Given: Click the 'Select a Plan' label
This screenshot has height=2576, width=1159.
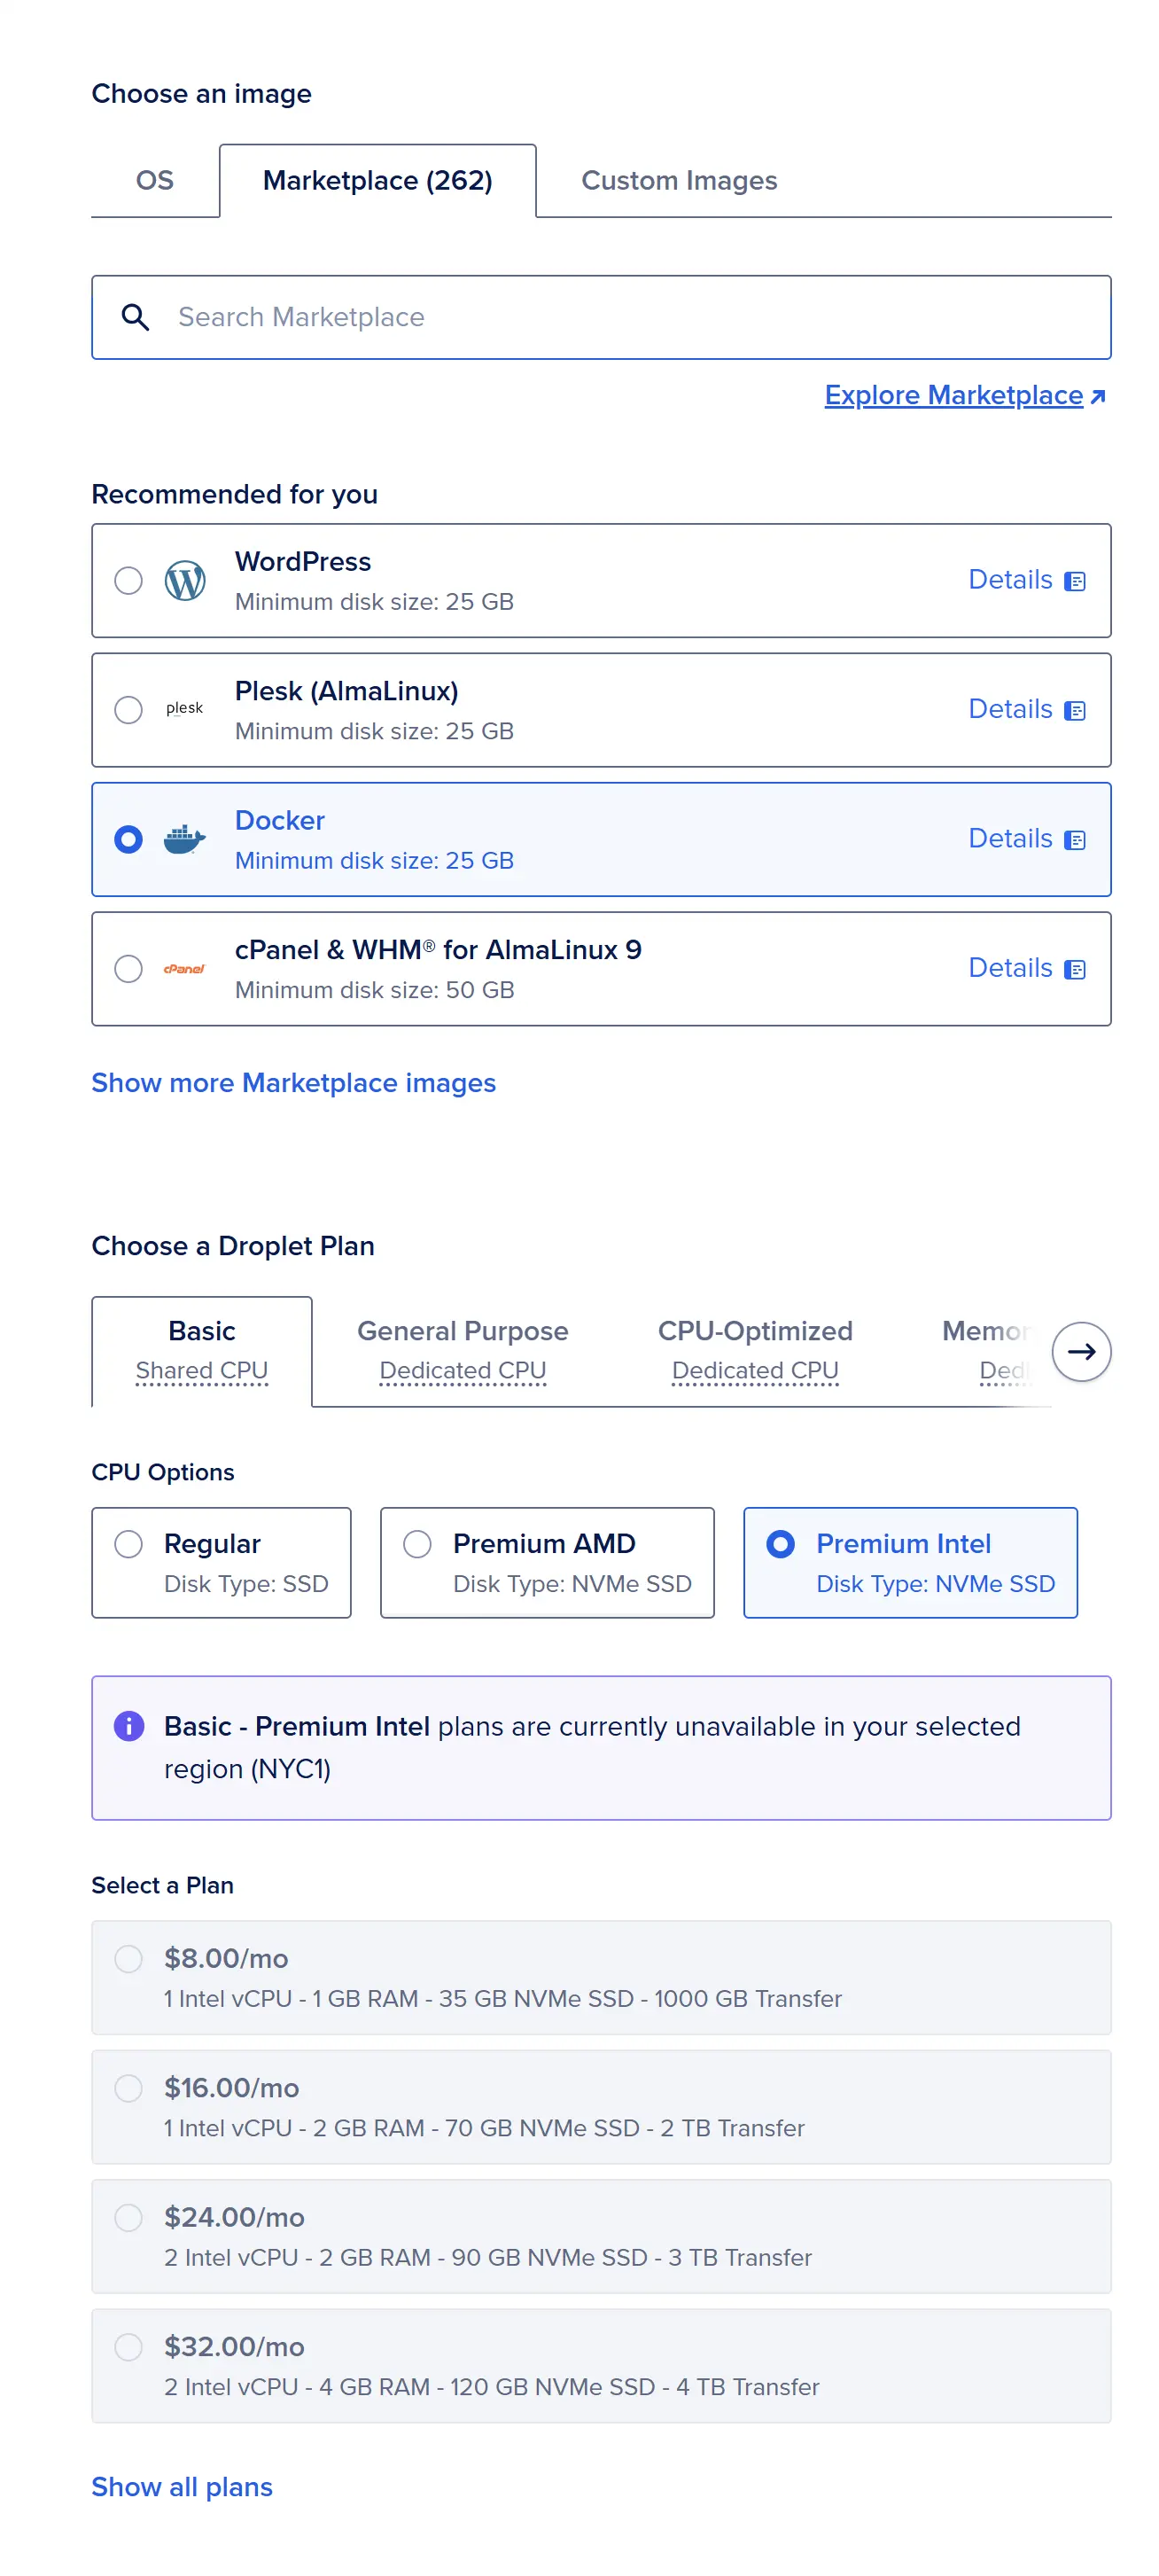Looking at the screenshot, I should click(x=163, y=1885).
